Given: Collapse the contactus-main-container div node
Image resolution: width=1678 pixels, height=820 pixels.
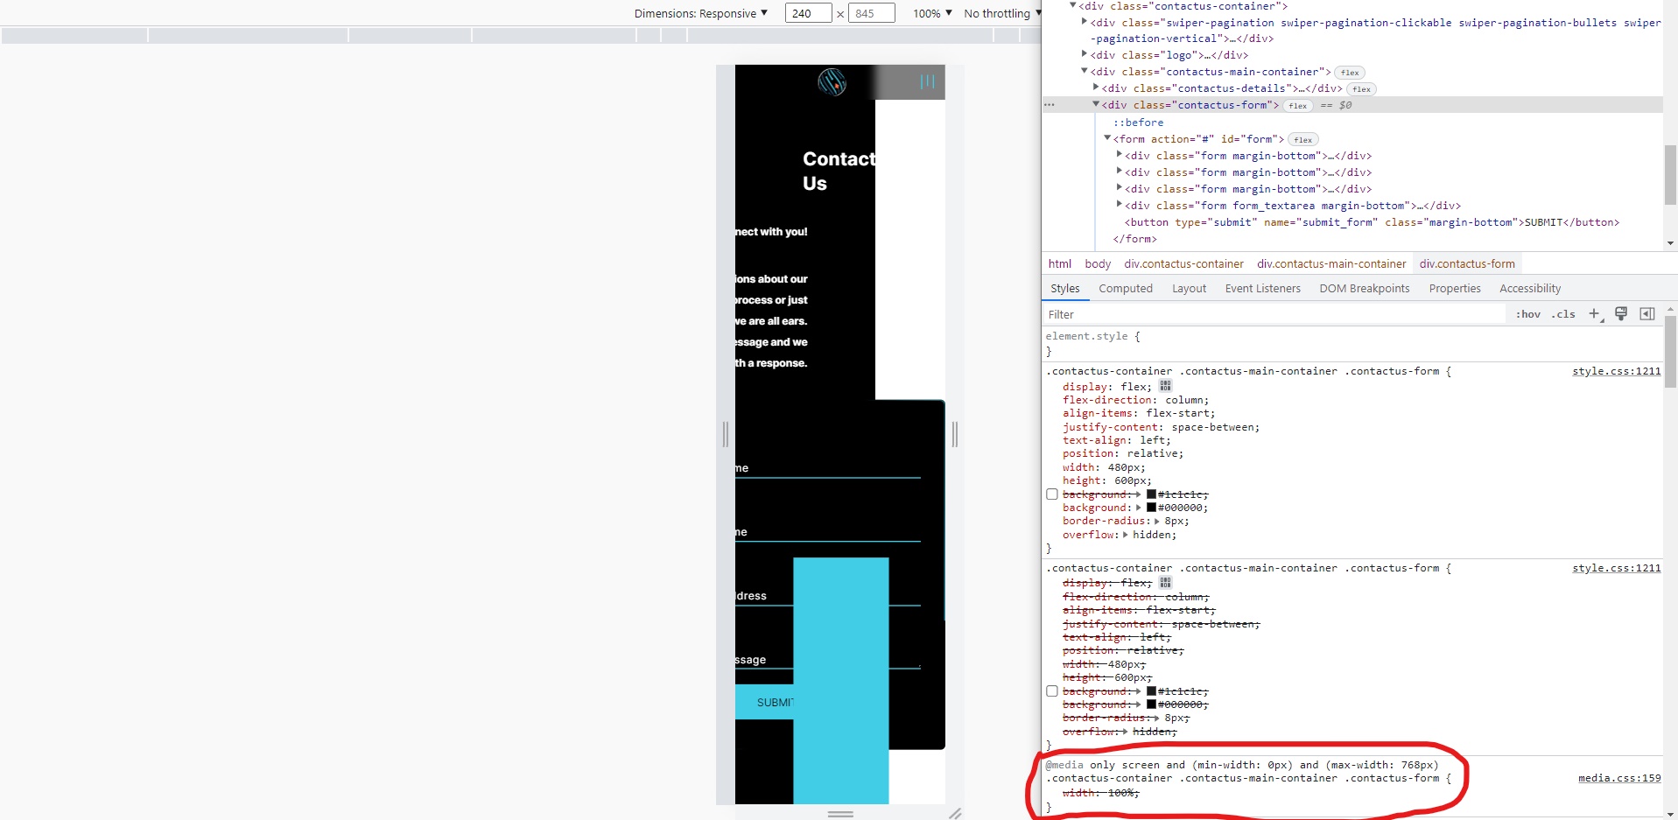Looking at the screenshot, I should pos(1085,71).
